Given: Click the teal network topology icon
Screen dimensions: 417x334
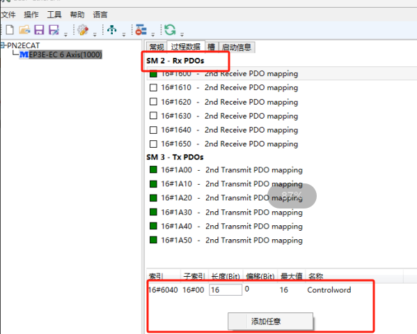Looking at the screenshot, I should 112,29.
